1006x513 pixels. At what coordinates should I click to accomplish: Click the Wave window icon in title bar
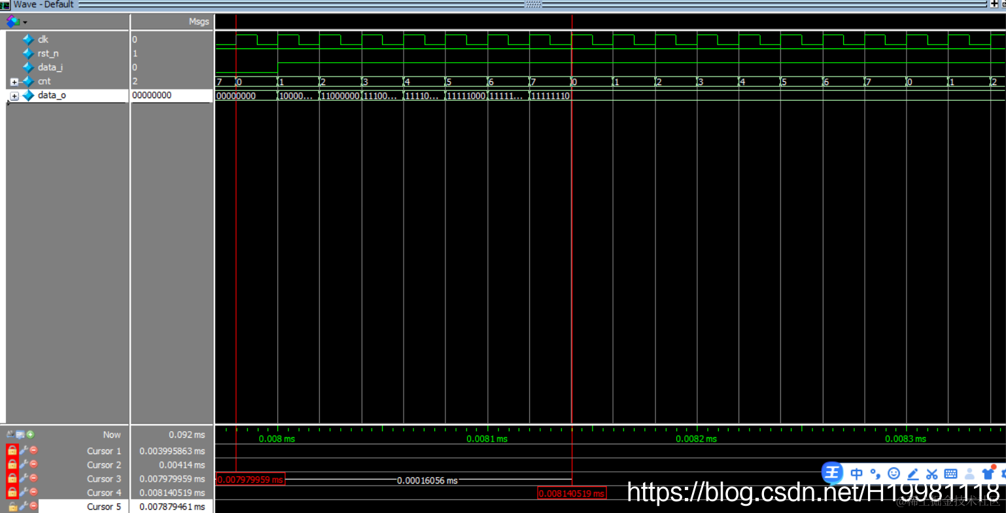5,5
